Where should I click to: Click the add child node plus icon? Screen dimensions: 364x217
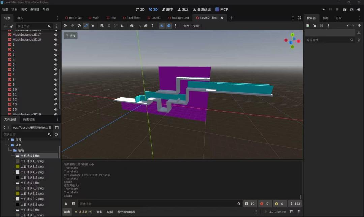(x=5, y=26)
